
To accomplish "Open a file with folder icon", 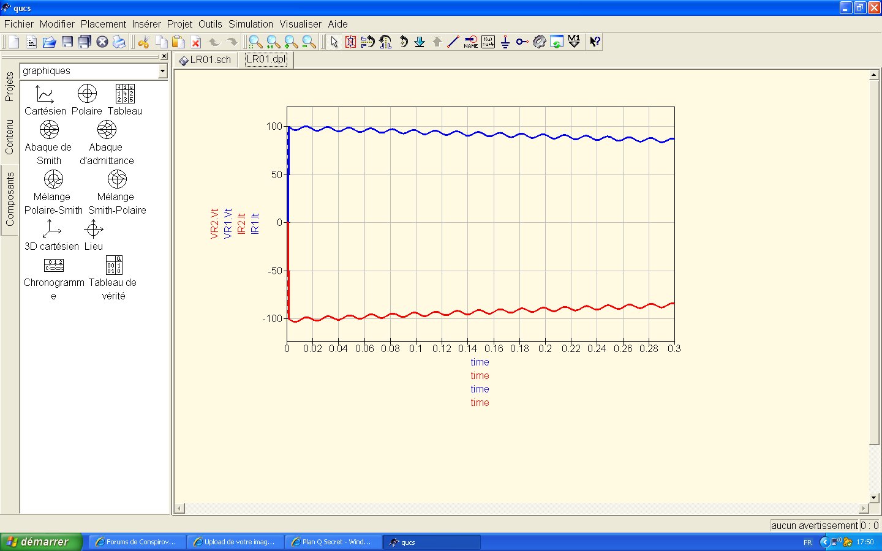I will (50, 42).
